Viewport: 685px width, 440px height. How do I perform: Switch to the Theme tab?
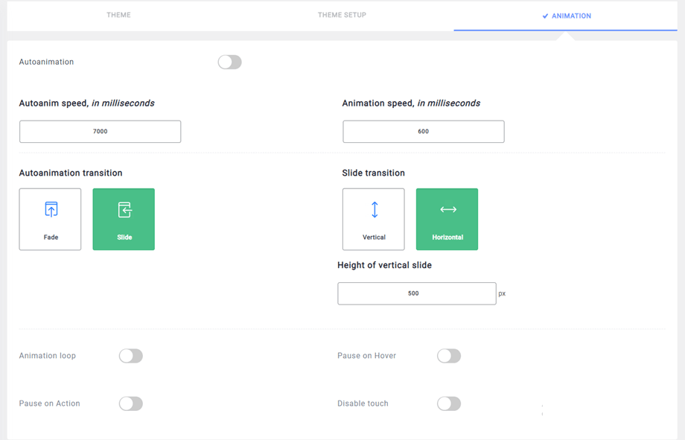(x=118, y=15)
